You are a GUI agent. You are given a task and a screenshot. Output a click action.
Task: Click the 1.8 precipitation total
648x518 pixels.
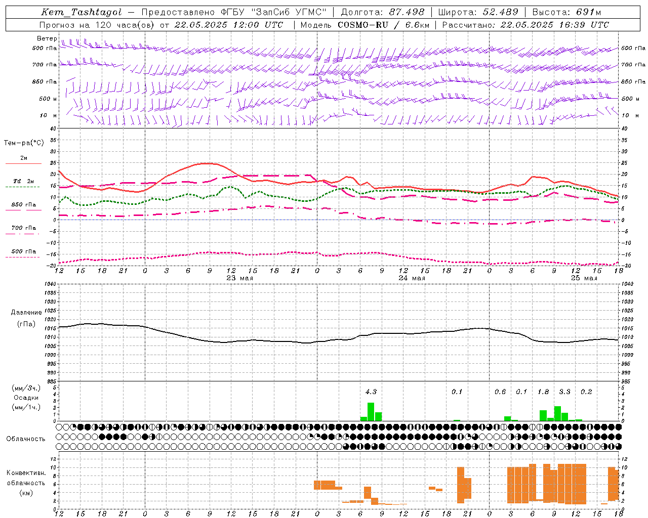pos(543,392)
